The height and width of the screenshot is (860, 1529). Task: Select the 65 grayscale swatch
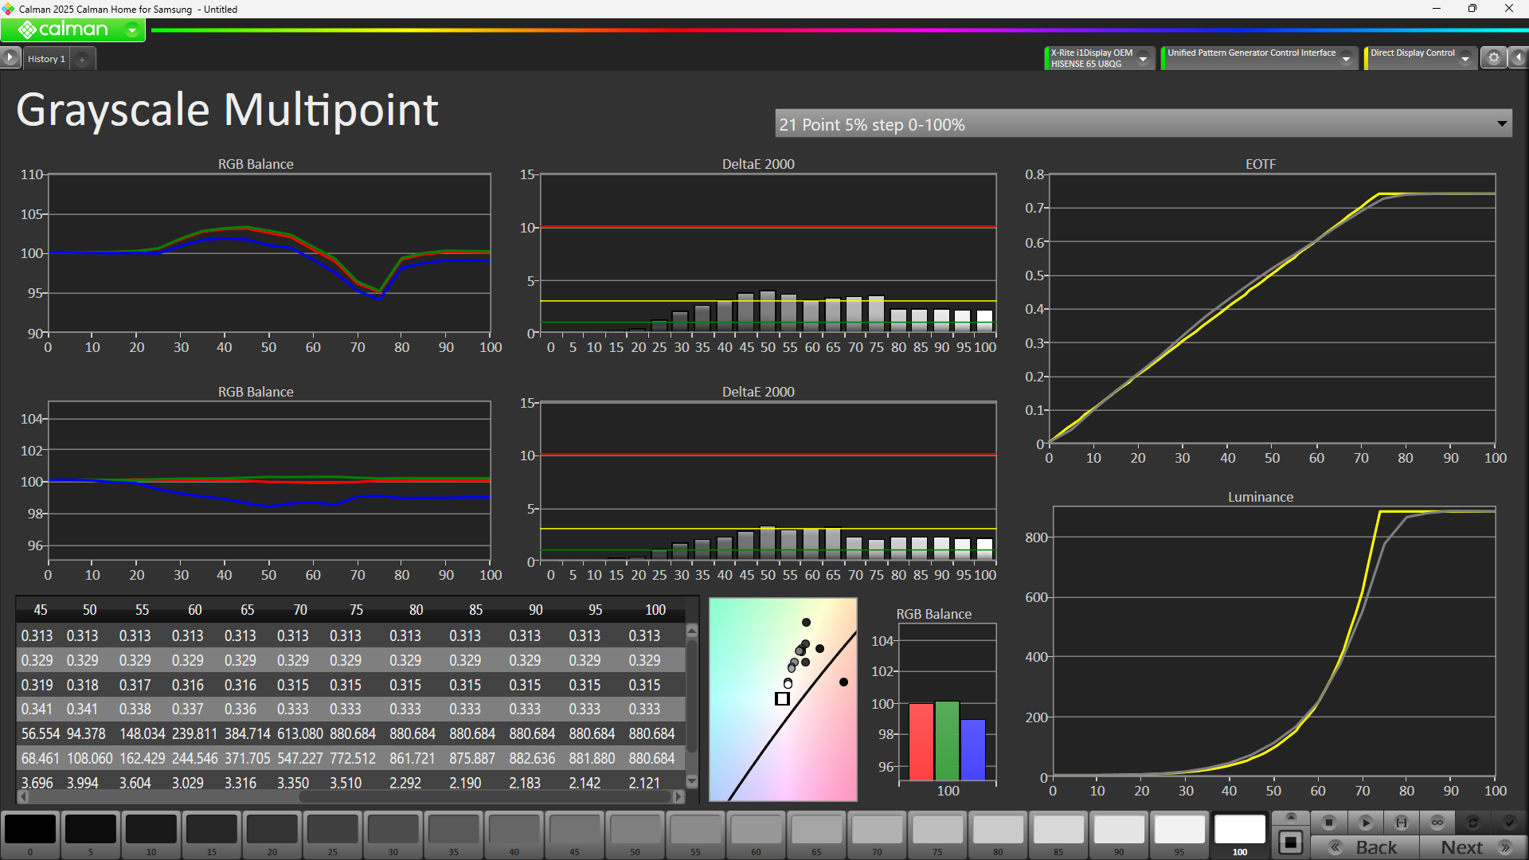[817, 835]
